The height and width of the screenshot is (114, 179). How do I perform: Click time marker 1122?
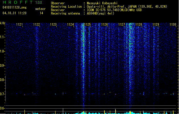coord(36,25)
